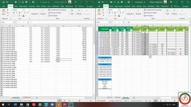
Task: Add new sheet in left Excel window
Action: click(37, 98)
